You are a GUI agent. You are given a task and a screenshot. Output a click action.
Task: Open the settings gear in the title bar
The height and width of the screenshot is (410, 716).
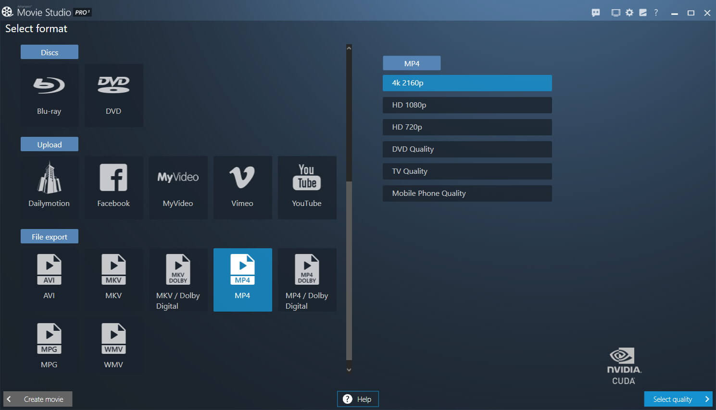pyautogui.click(x=629, y=12)
